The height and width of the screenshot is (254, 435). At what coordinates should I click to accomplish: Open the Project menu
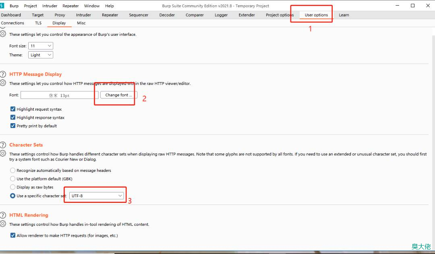point(30,6)
